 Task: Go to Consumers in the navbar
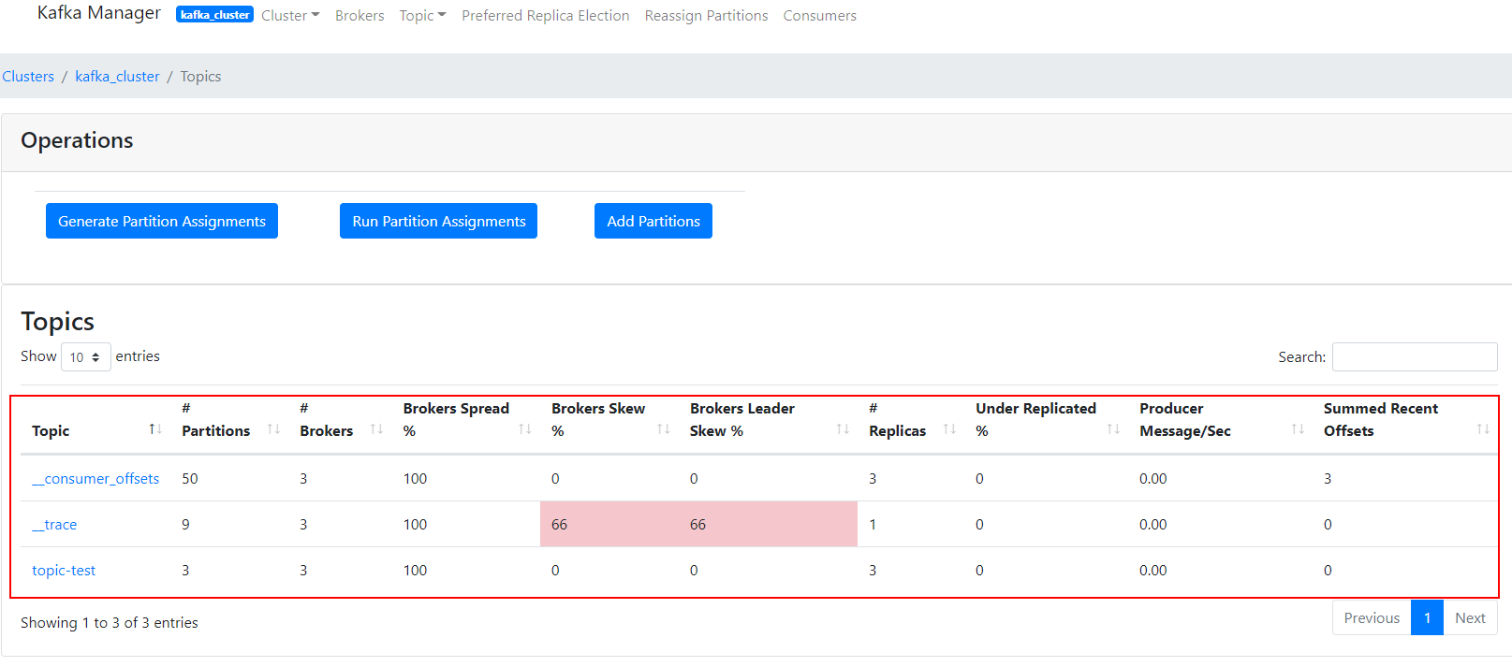coord(819,16)
